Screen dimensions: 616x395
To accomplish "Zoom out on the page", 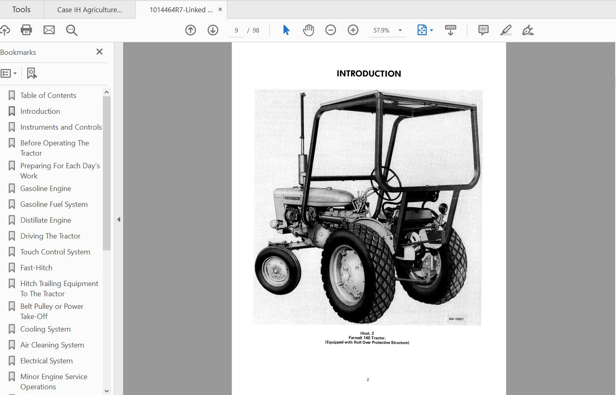I will [x=331, y=30].
